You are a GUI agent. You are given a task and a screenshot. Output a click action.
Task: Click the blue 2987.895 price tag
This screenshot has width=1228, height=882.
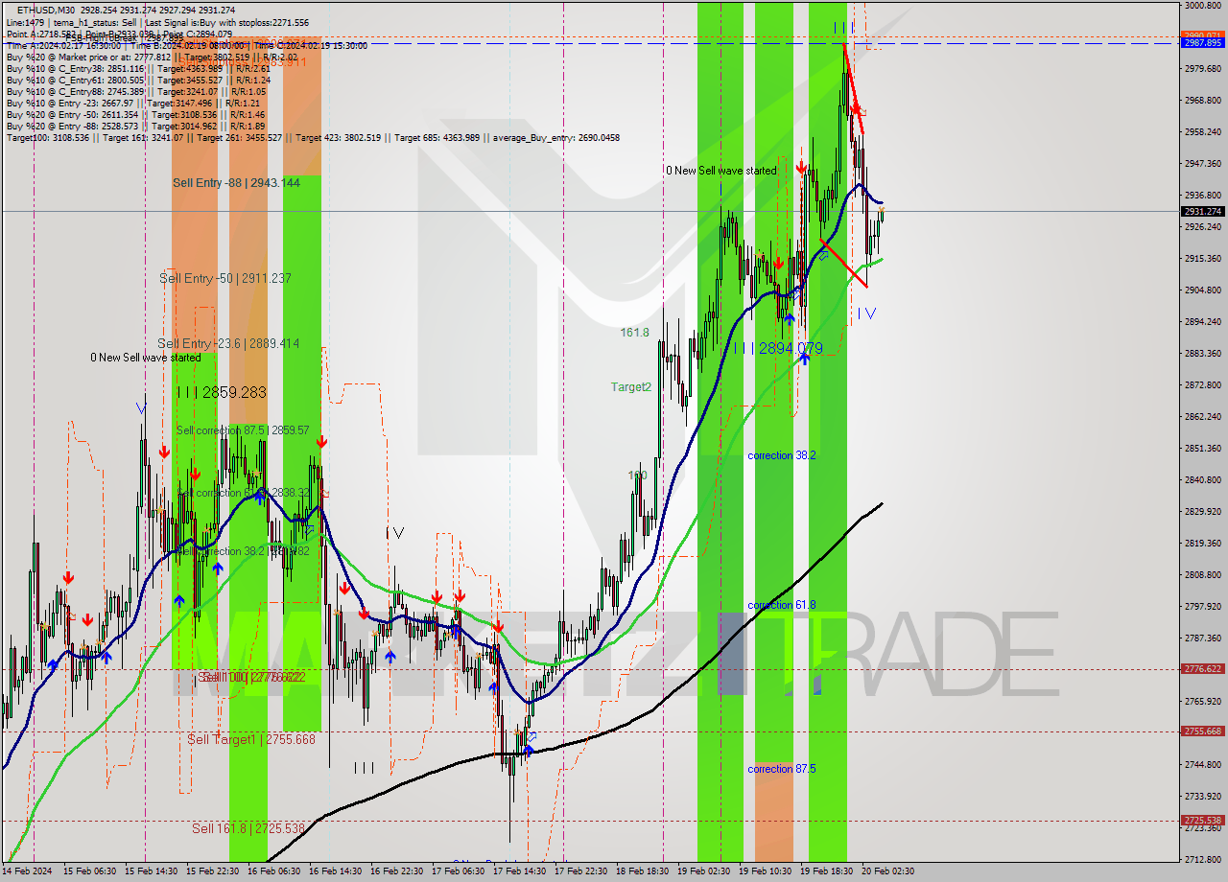[1202, 43]
